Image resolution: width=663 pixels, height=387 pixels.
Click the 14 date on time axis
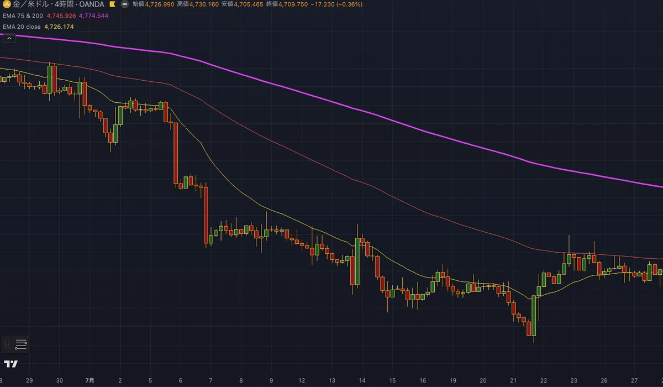(362, 380)
